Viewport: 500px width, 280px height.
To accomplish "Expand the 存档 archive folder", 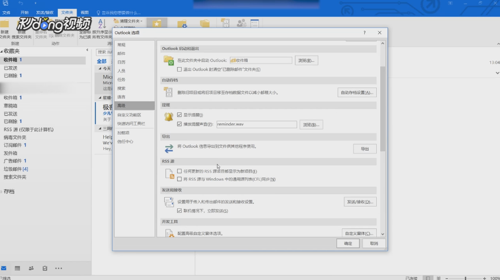I will point(2,191).
